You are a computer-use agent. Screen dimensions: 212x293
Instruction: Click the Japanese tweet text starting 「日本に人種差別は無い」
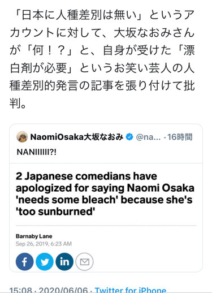click(102, 59)
